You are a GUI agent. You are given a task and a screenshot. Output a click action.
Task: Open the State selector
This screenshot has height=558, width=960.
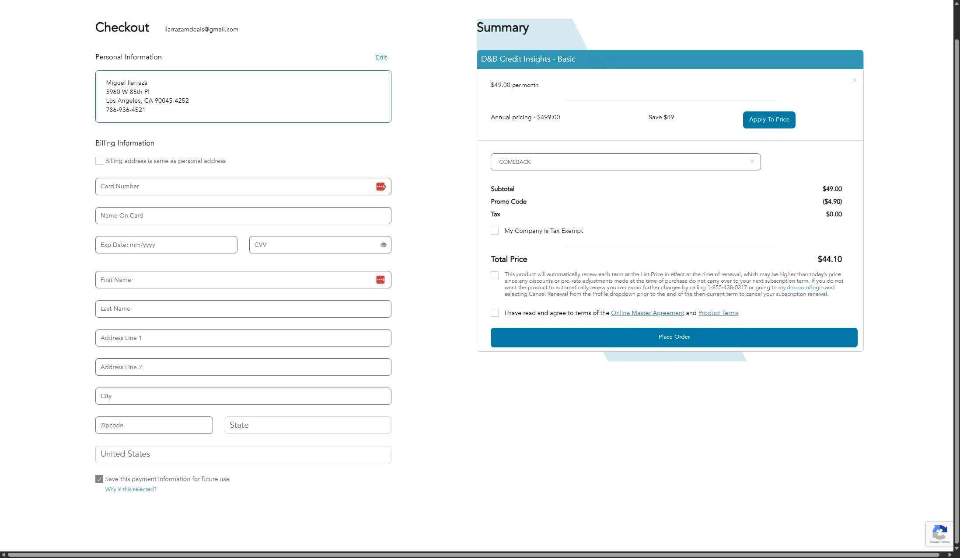coord(307,425)
